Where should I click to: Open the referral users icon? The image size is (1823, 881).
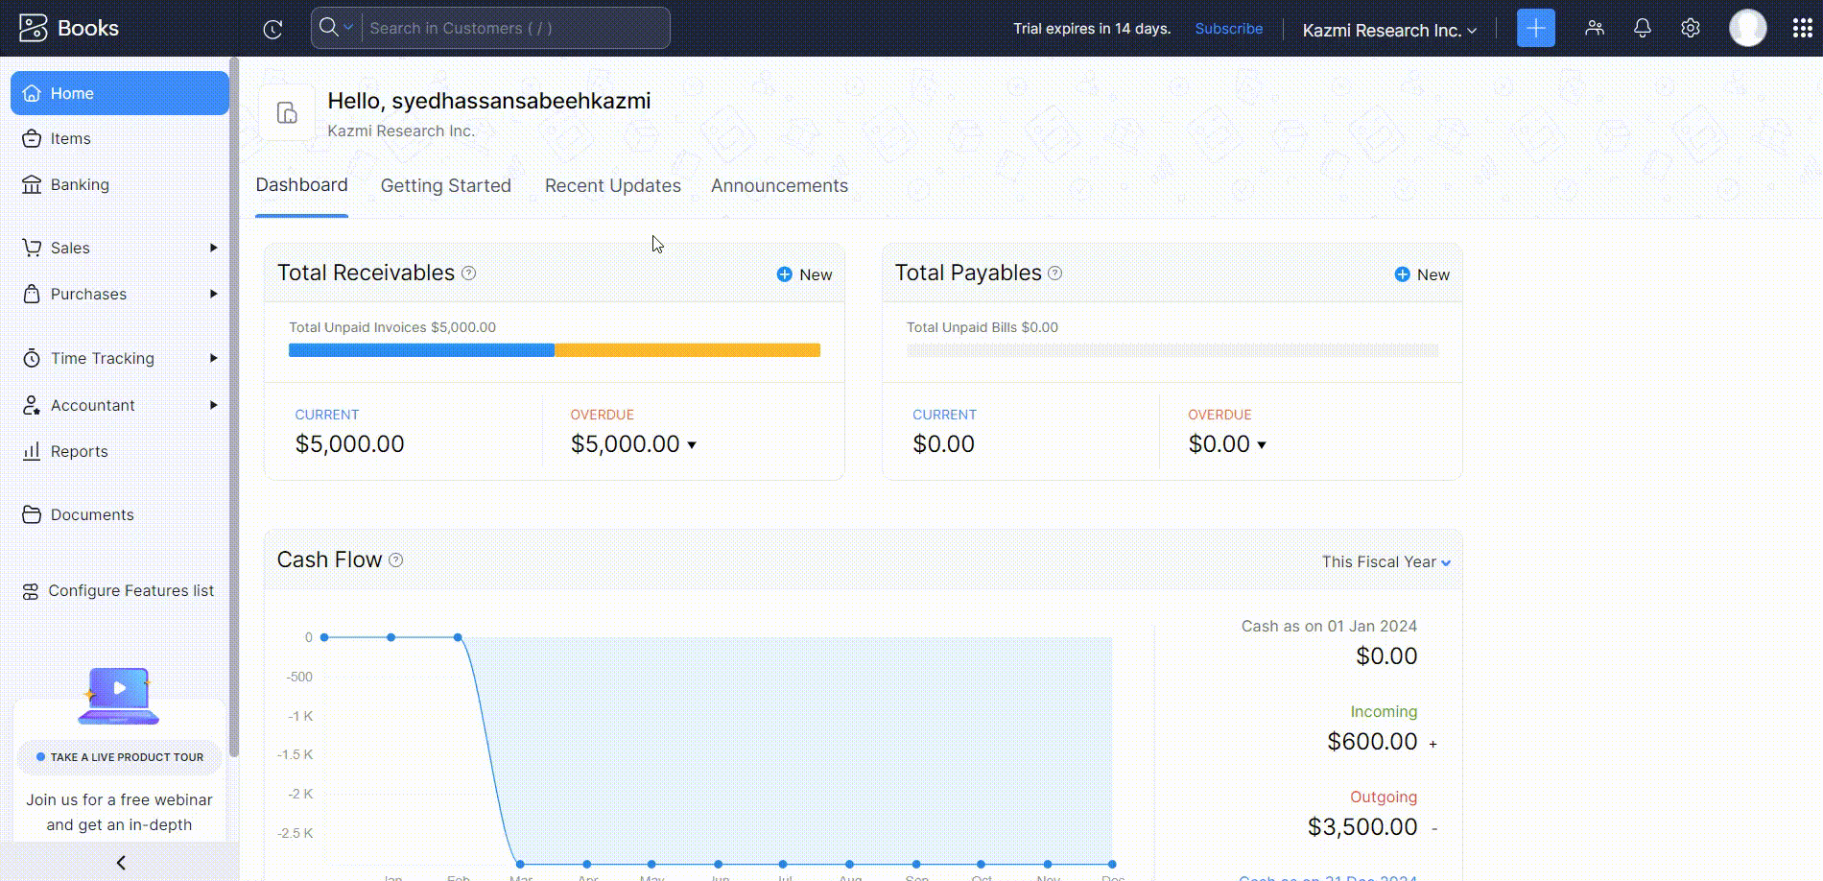coord(1595,28)
